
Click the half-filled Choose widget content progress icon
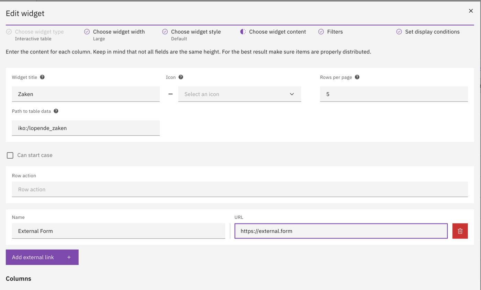point(243,32)
